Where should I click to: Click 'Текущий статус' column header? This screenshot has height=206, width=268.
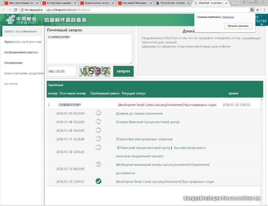pyautogui.click(x=133, y=93)
